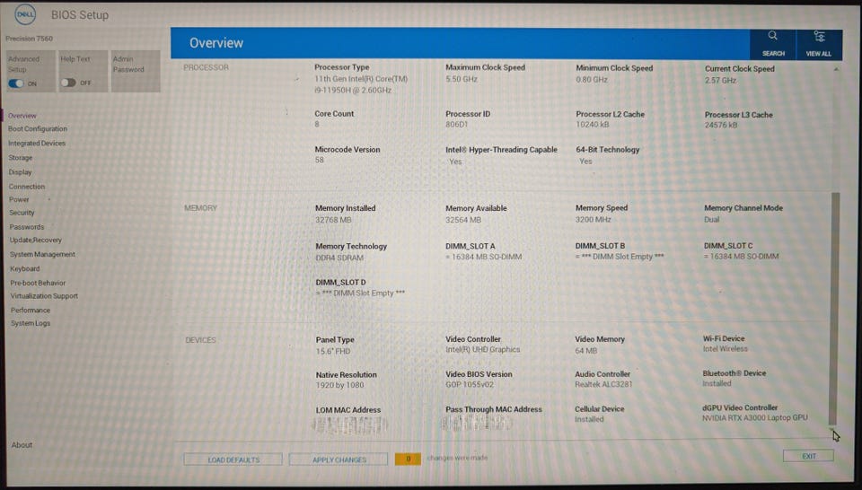Turn on the Help Text switch
The image size is (862, 490).
click(x=68, y=83)
